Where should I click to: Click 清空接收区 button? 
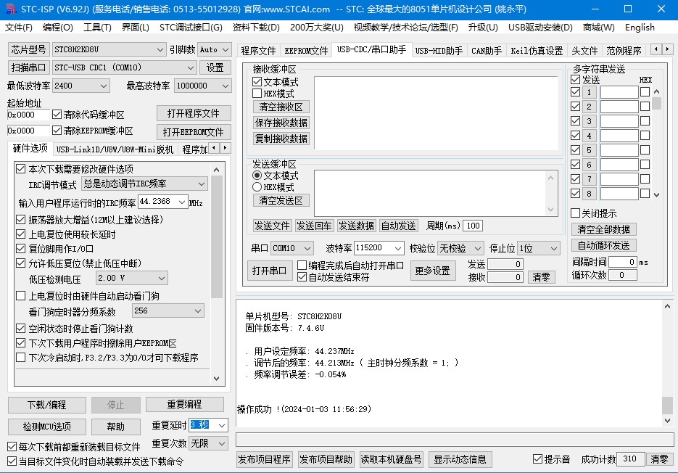[x=281, y=107]
